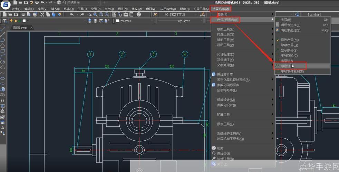Select the Circle draw tool

click(x=3, y=62)
